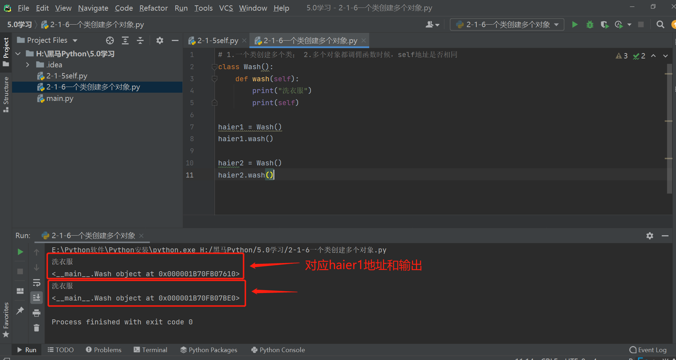Open the Python Console tool window
Screen dimensions: 676x360
[278, 350]
